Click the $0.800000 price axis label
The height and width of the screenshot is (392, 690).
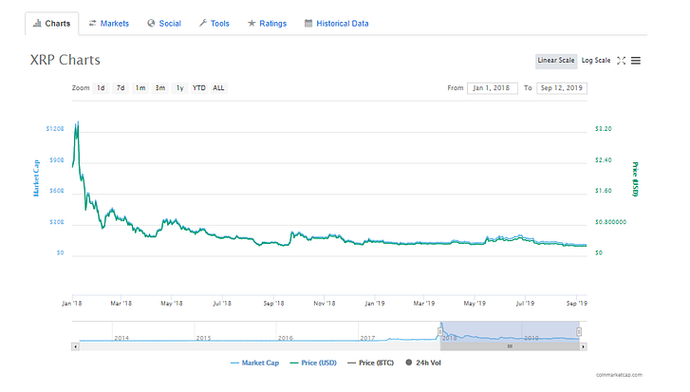click(x=610, y=222)
